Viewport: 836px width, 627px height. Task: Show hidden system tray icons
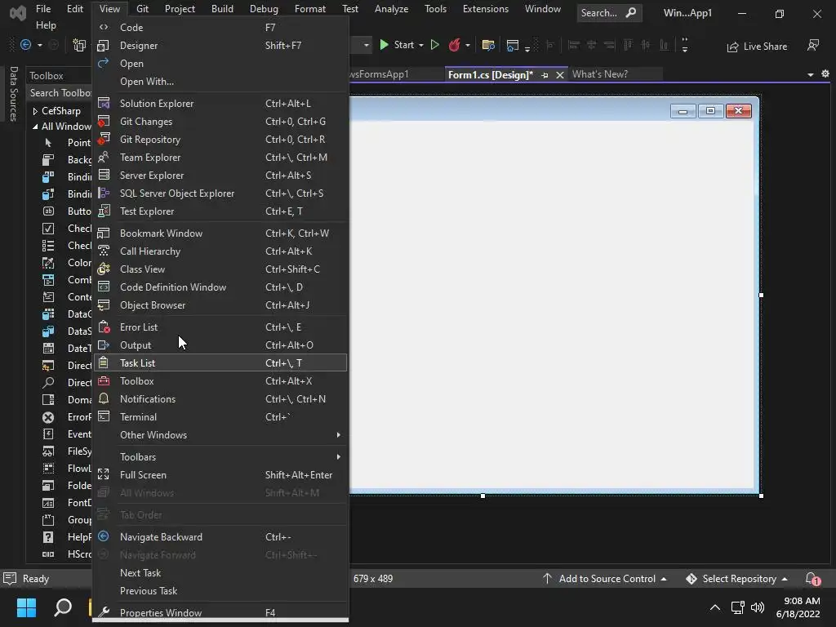point(715,607)
